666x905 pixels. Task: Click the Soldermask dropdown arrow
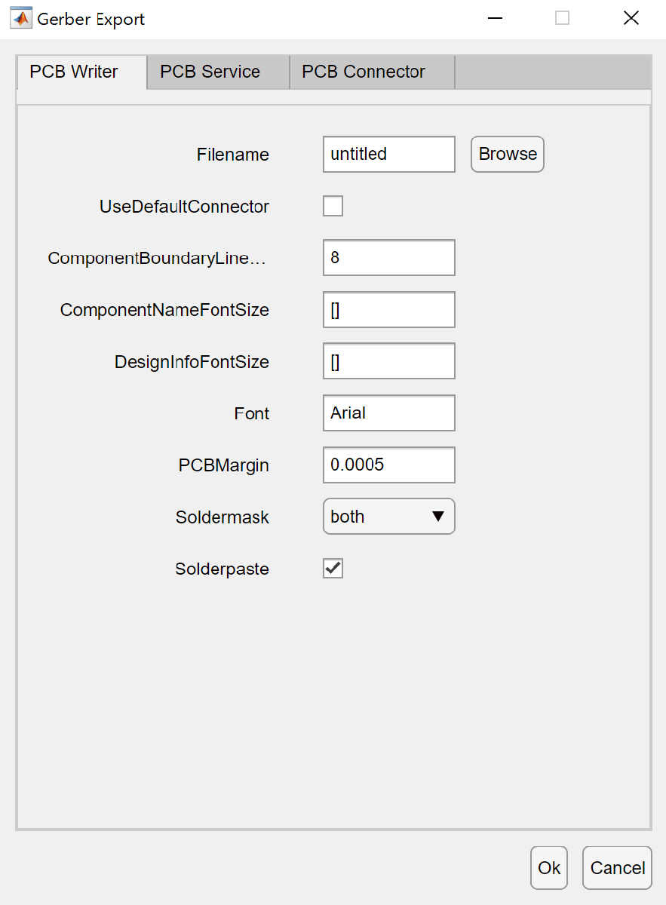click(x=438, y=517)
